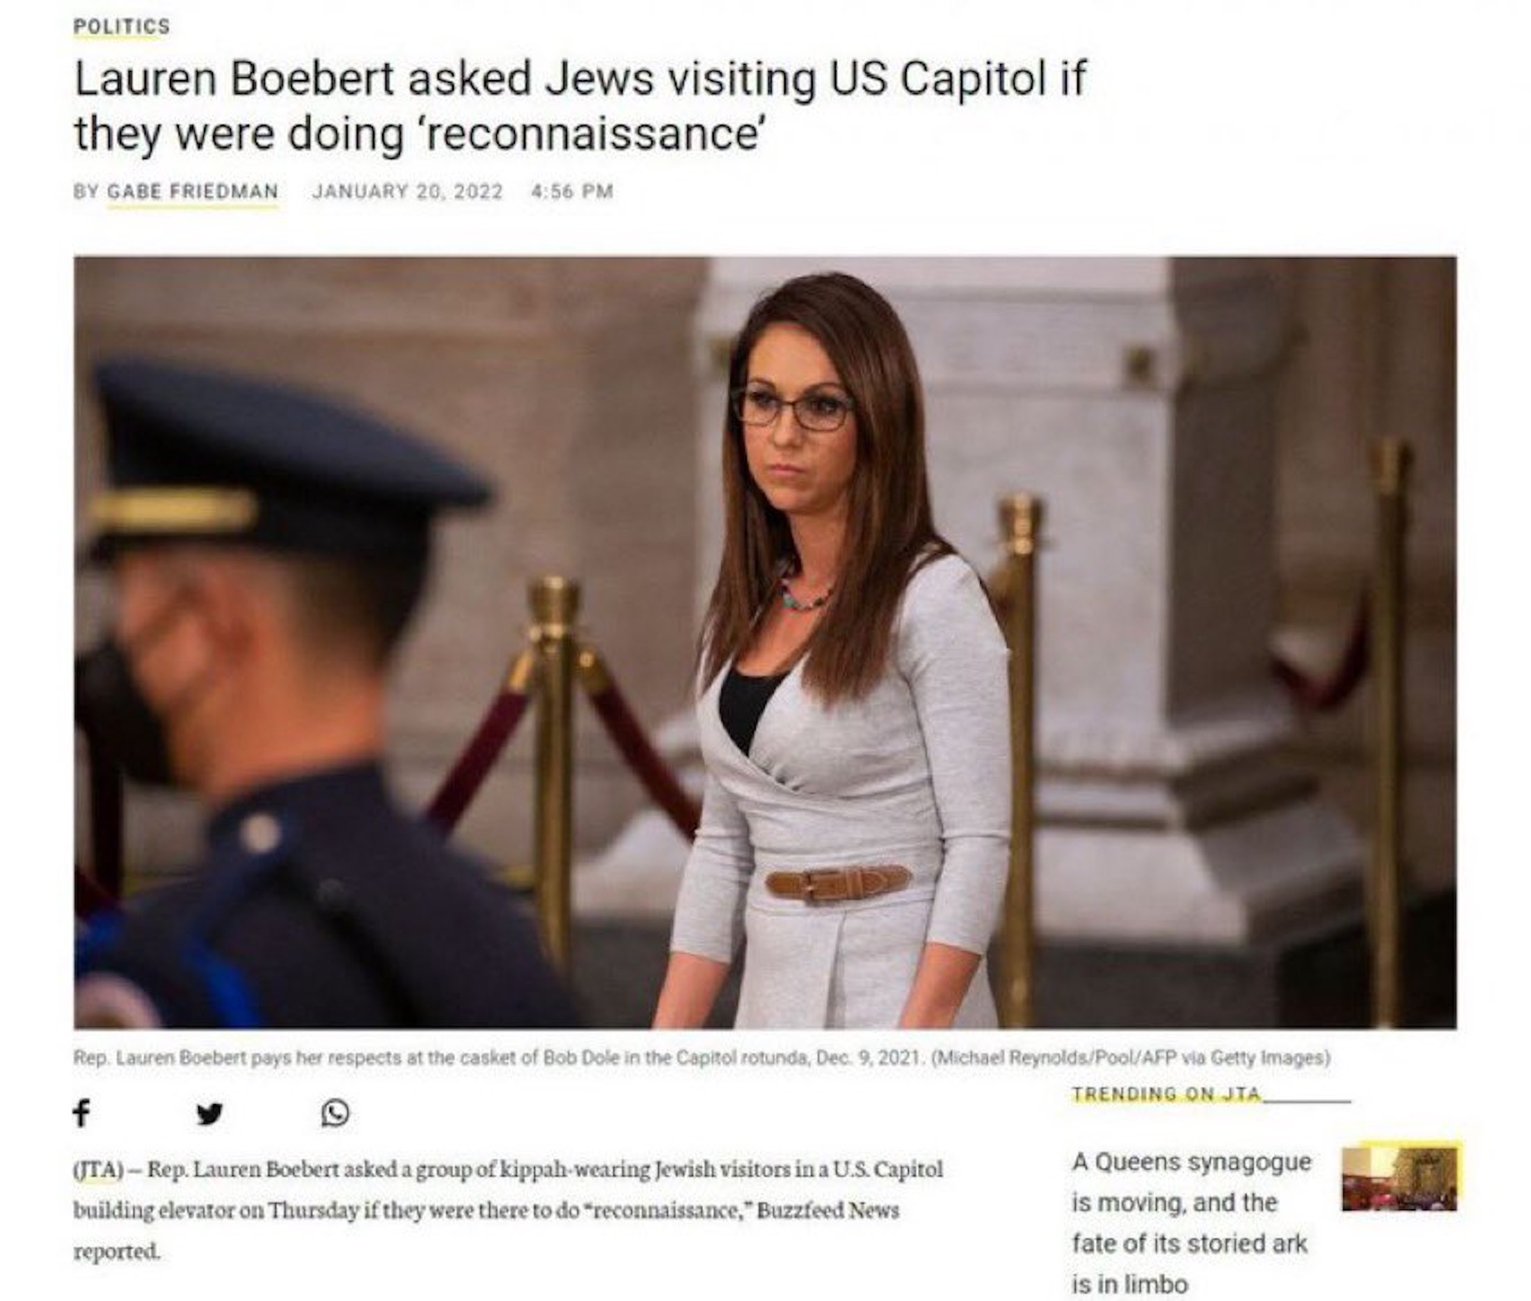1531x1301 pixels.
Task: Click the Queens synagogue story thumbnail
Action: (1399, 1178)
